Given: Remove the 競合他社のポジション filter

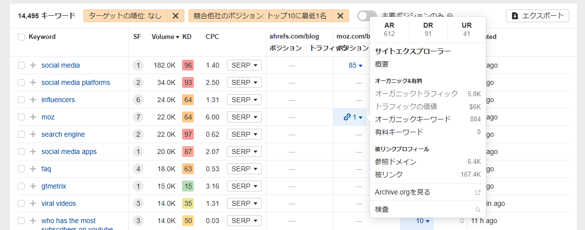Looking at the screenshot, I should tap(340, 16).
